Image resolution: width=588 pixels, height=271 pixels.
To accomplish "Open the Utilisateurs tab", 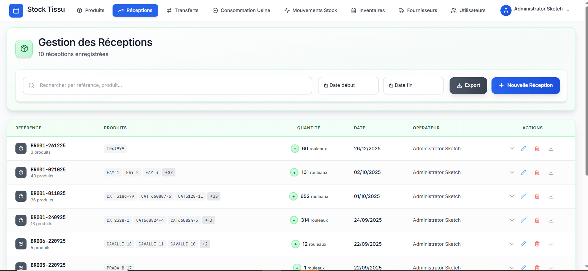I will pyautogui.click(x=468, y=10).
